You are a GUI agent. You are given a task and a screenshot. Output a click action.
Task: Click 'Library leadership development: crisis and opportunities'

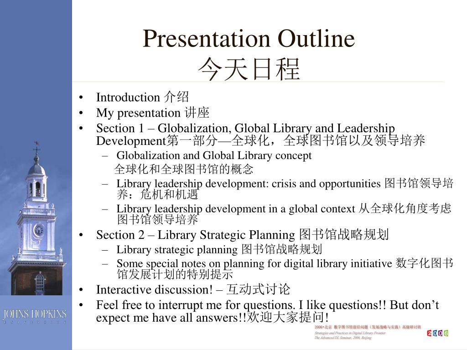click(x=285, y=189)
